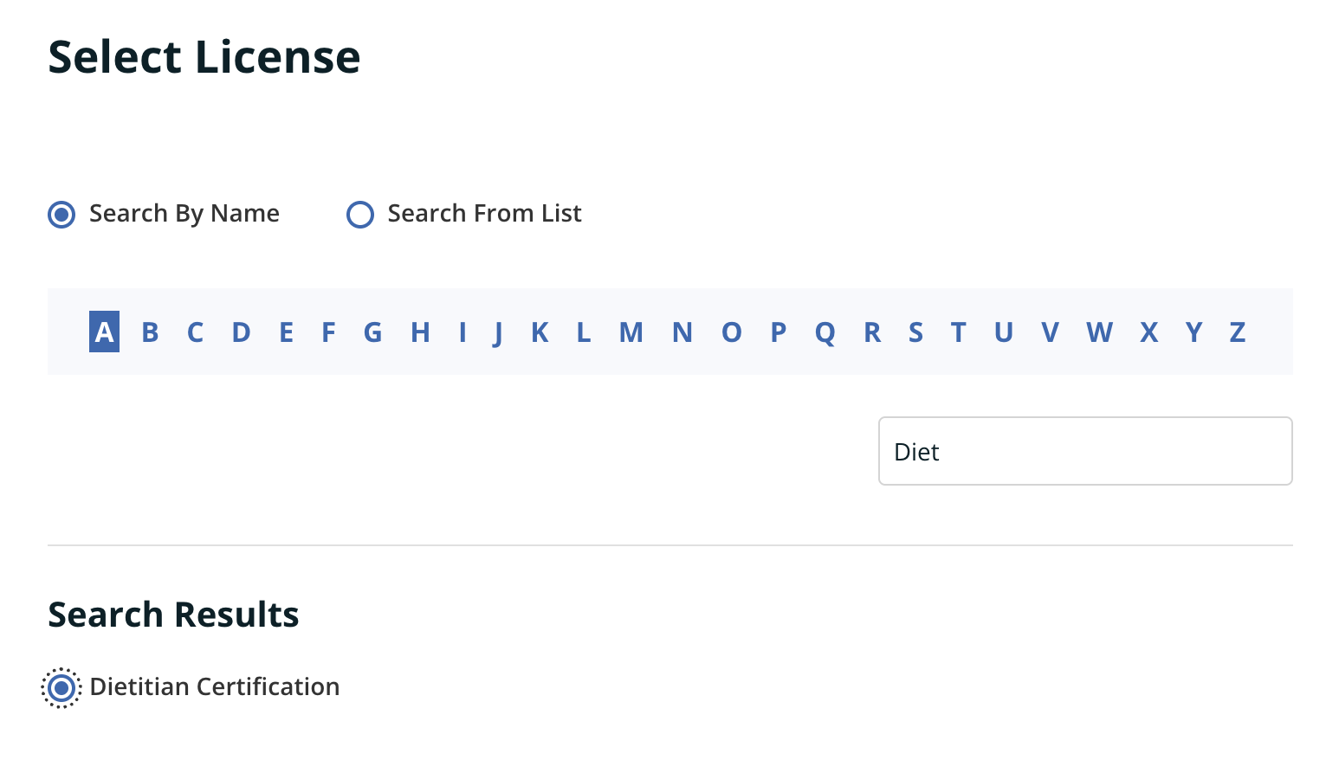
Task: Show licenses beginning with N
Action: click(x=682, y=332)
